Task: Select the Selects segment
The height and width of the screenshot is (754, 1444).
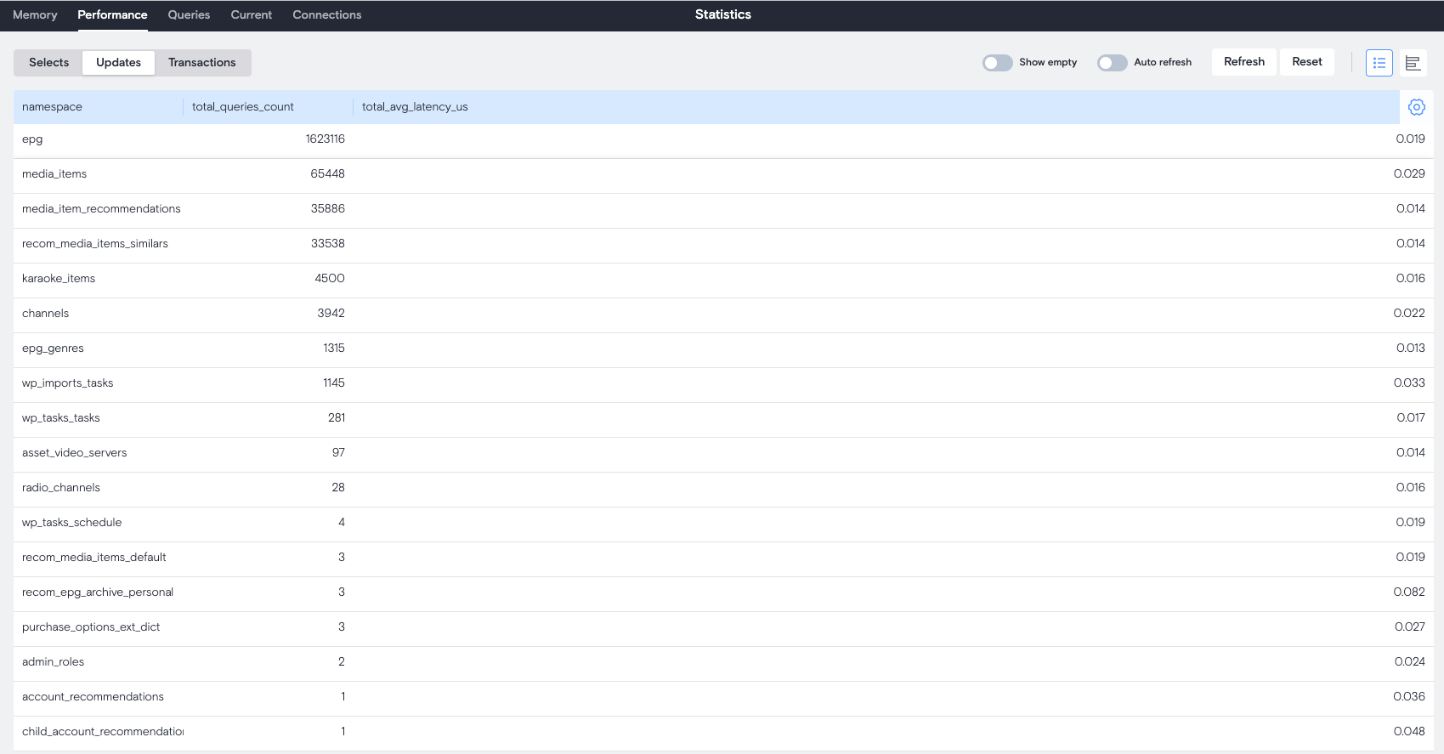Action: tap(48, 63)
